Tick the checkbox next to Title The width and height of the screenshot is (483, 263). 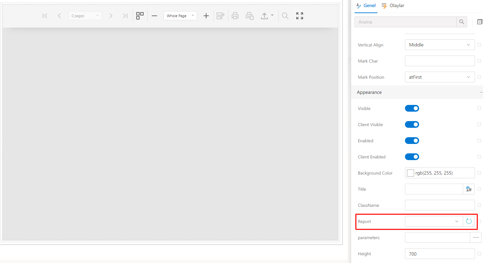479,189
